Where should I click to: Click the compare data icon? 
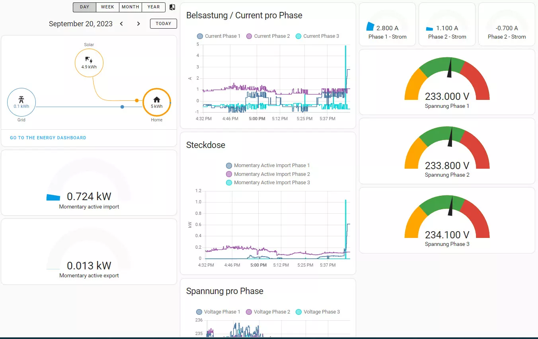coord(172,7)
